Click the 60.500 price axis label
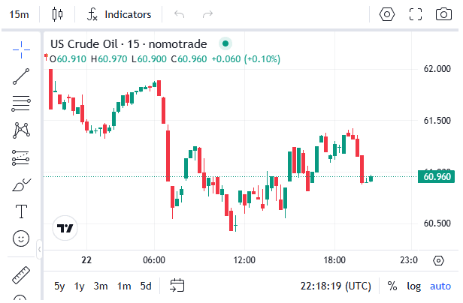Viewport: 463px width, 303px height. tap(437, 223)
